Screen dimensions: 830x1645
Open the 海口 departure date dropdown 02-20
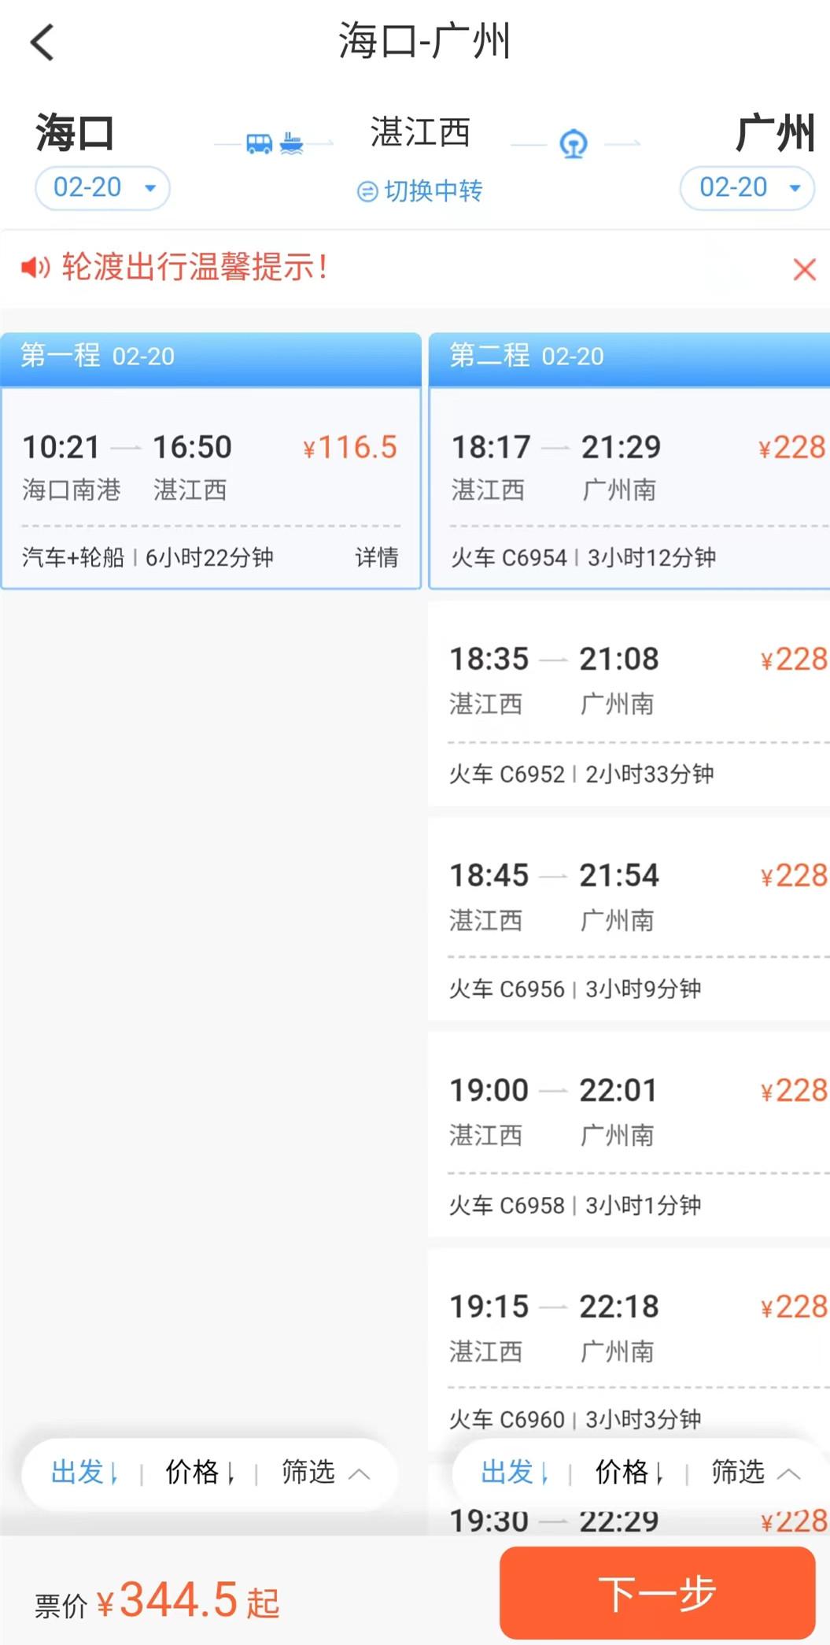pos(102,188)
